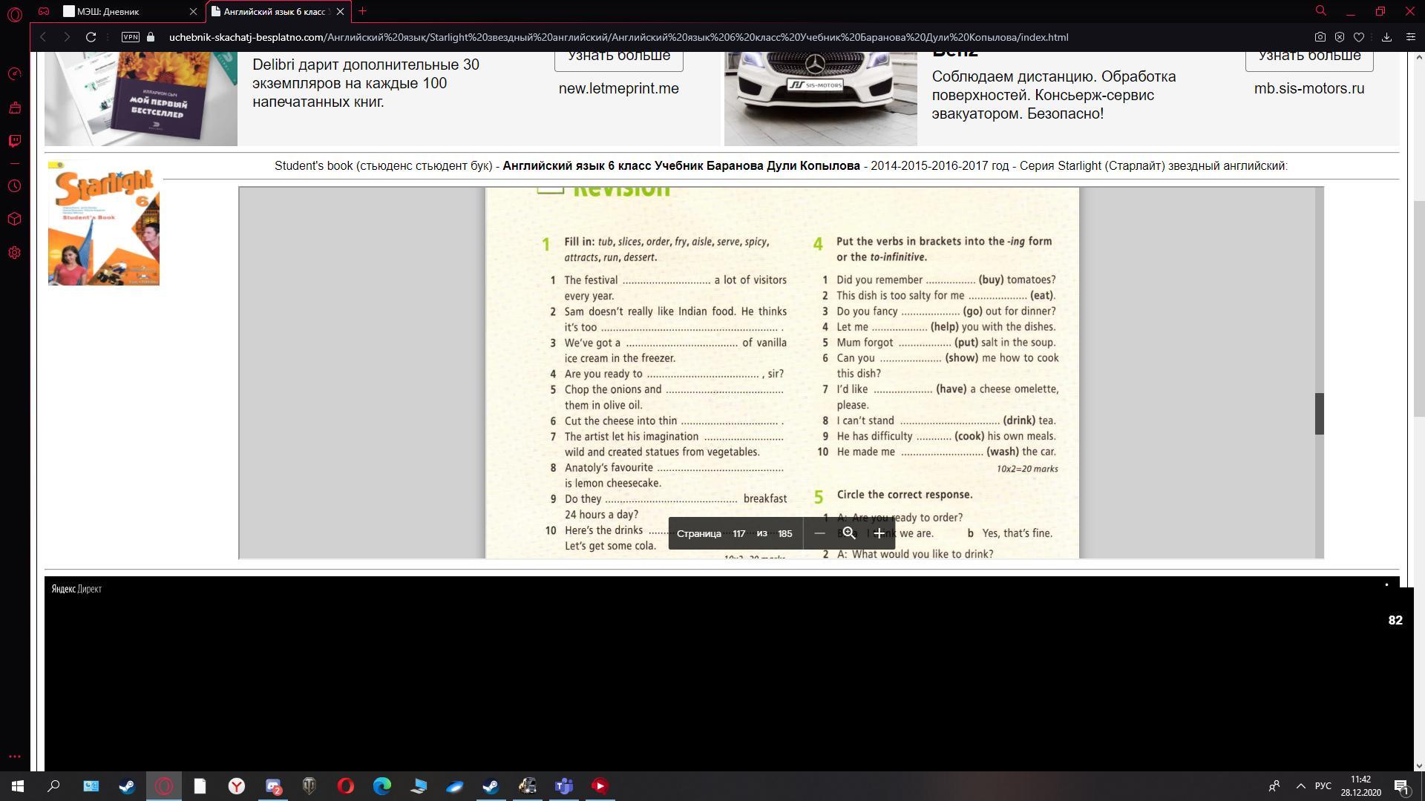This screenshot has height=801, width=1425.
Task: Add page to bookmarks with heart icon
Action: [1359, 37]
